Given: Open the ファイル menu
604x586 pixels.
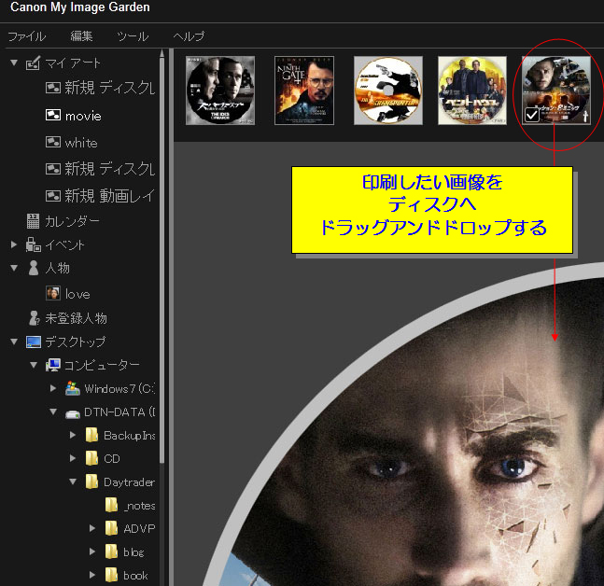Looking at the screenshot, I should [x=26, y=36].
